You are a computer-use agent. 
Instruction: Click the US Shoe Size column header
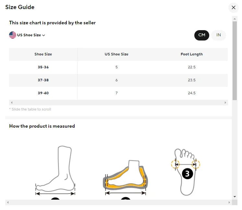(x=116, y=54)
